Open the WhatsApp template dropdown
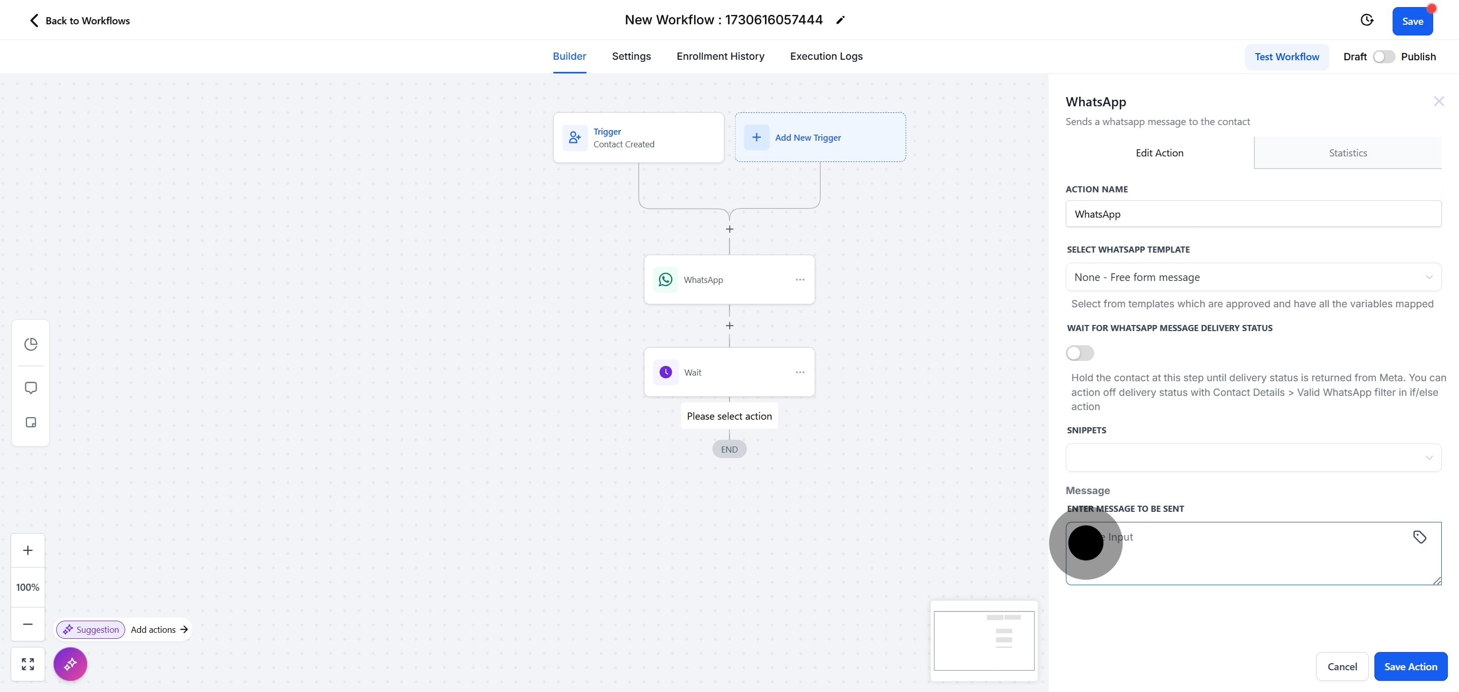 [x=1253, y=277]
